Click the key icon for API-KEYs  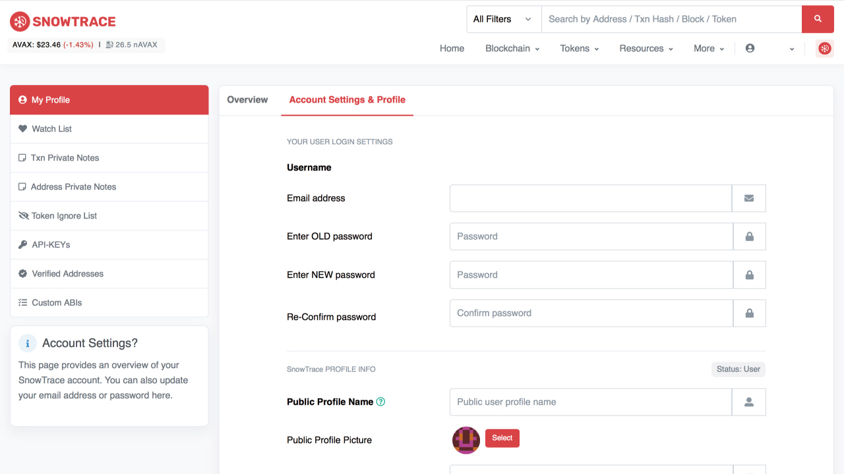pyautogui.click(x=23, y=245)
